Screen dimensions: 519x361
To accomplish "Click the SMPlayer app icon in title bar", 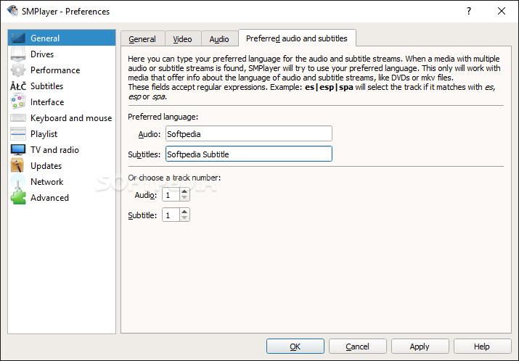I will pyautogui.click(x=12, y=11).
